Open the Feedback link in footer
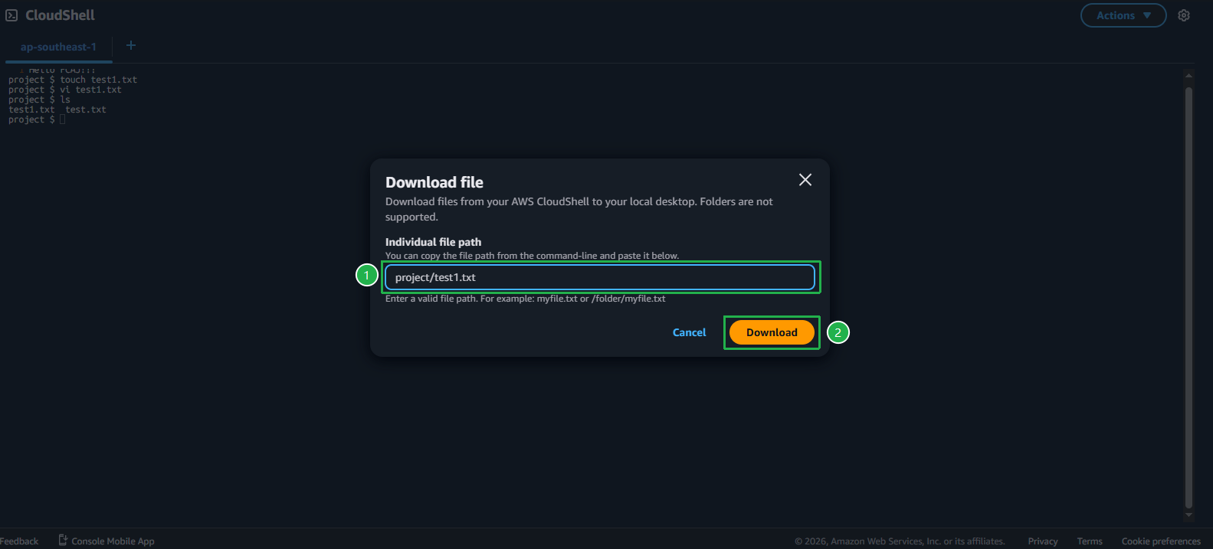 [19, 541]
